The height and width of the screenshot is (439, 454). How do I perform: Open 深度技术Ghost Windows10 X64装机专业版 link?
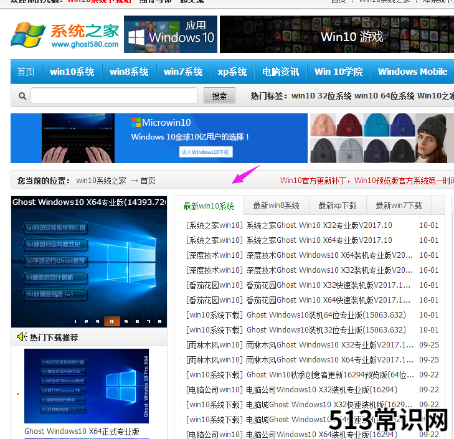(329, 255)
